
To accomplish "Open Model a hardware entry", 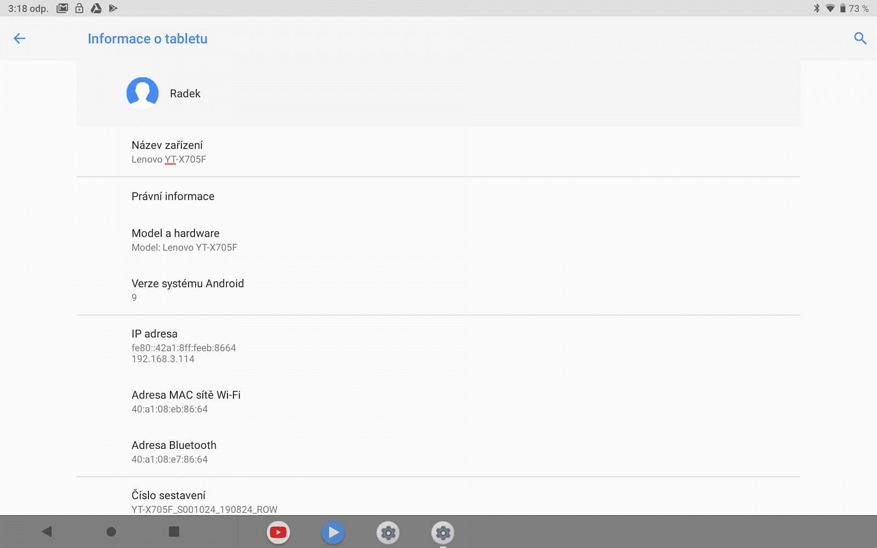I will (438, 239).
